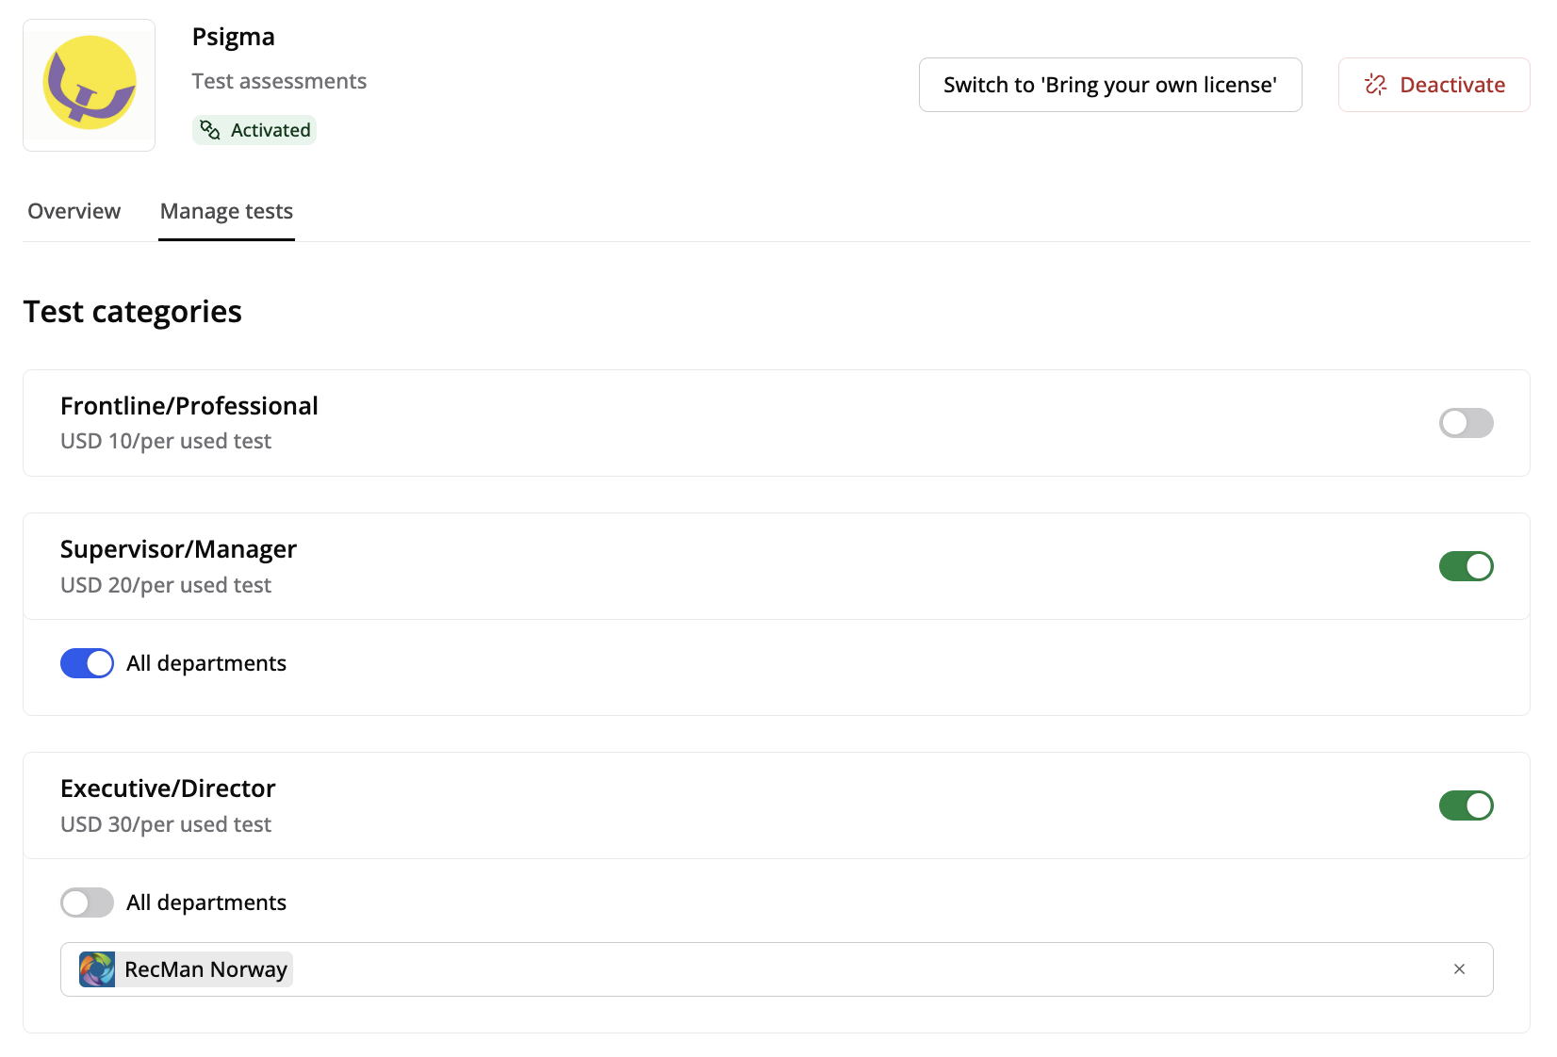
Task: Click the Psigma title text
Action: 234,37
